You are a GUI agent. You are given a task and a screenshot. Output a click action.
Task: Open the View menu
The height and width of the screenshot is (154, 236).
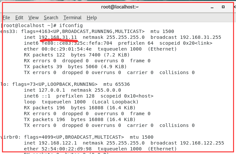click(34, 18)
